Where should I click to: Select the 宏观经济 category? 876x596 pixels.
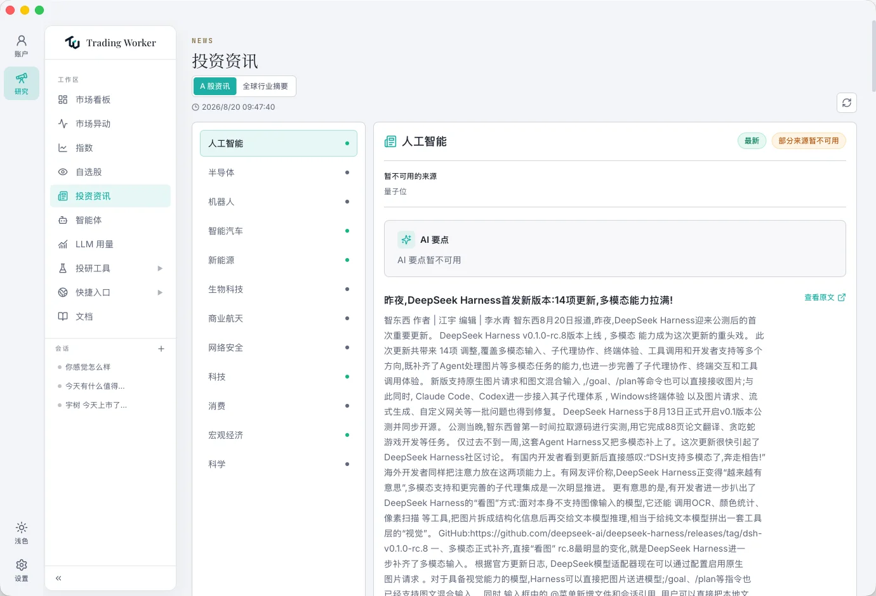pos(279,435)
